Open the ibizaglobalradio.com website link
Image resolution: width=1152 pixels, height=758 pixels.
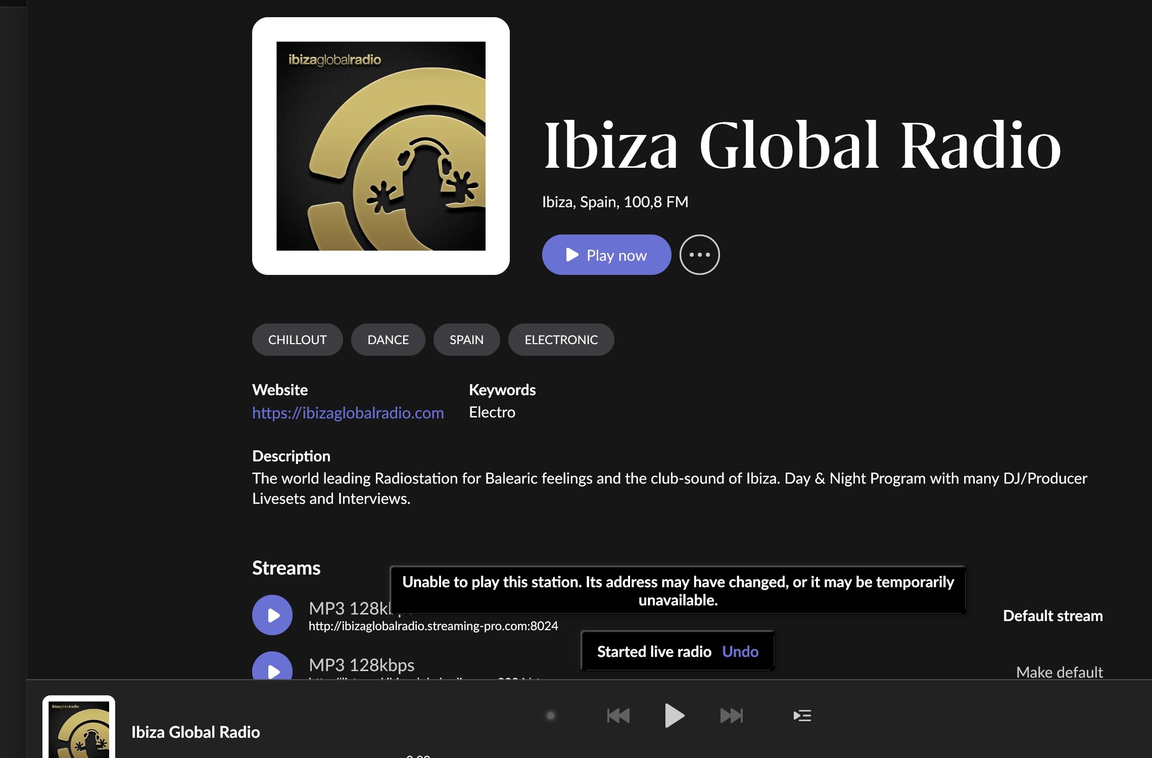[x=348, y=413]
